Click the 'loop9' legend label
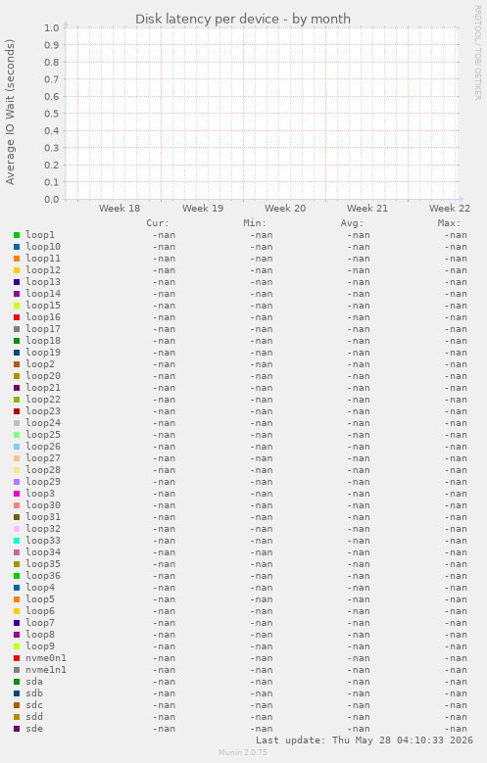487x763 pixels. [x=40, y=646]
